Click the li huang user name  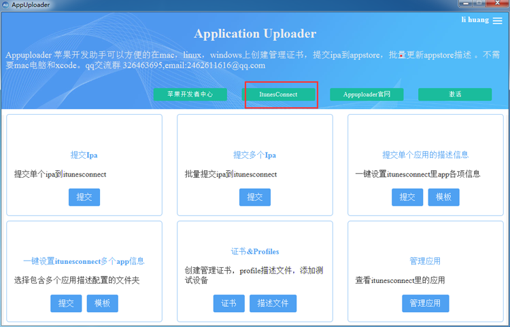(475, 20)
